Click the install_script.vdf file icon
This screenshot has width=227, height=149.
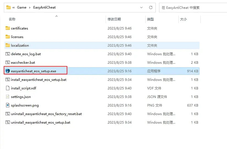pos(8,88)
